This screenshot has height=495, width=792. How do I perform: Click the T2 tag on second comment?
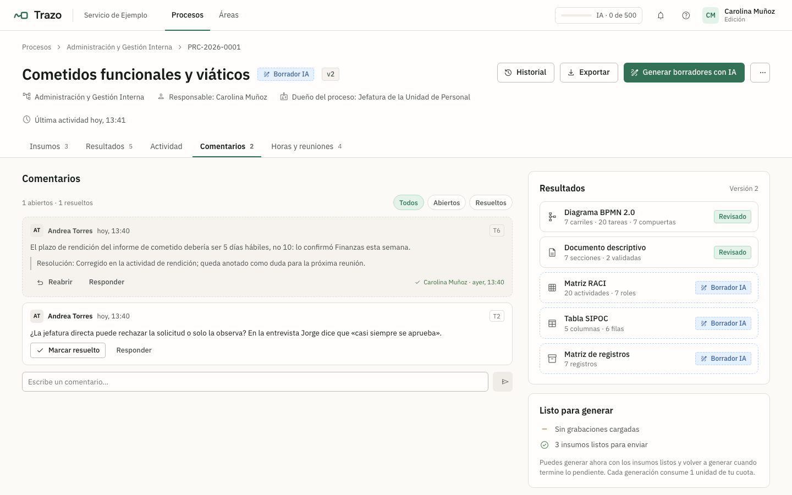[x=497, y=316]
